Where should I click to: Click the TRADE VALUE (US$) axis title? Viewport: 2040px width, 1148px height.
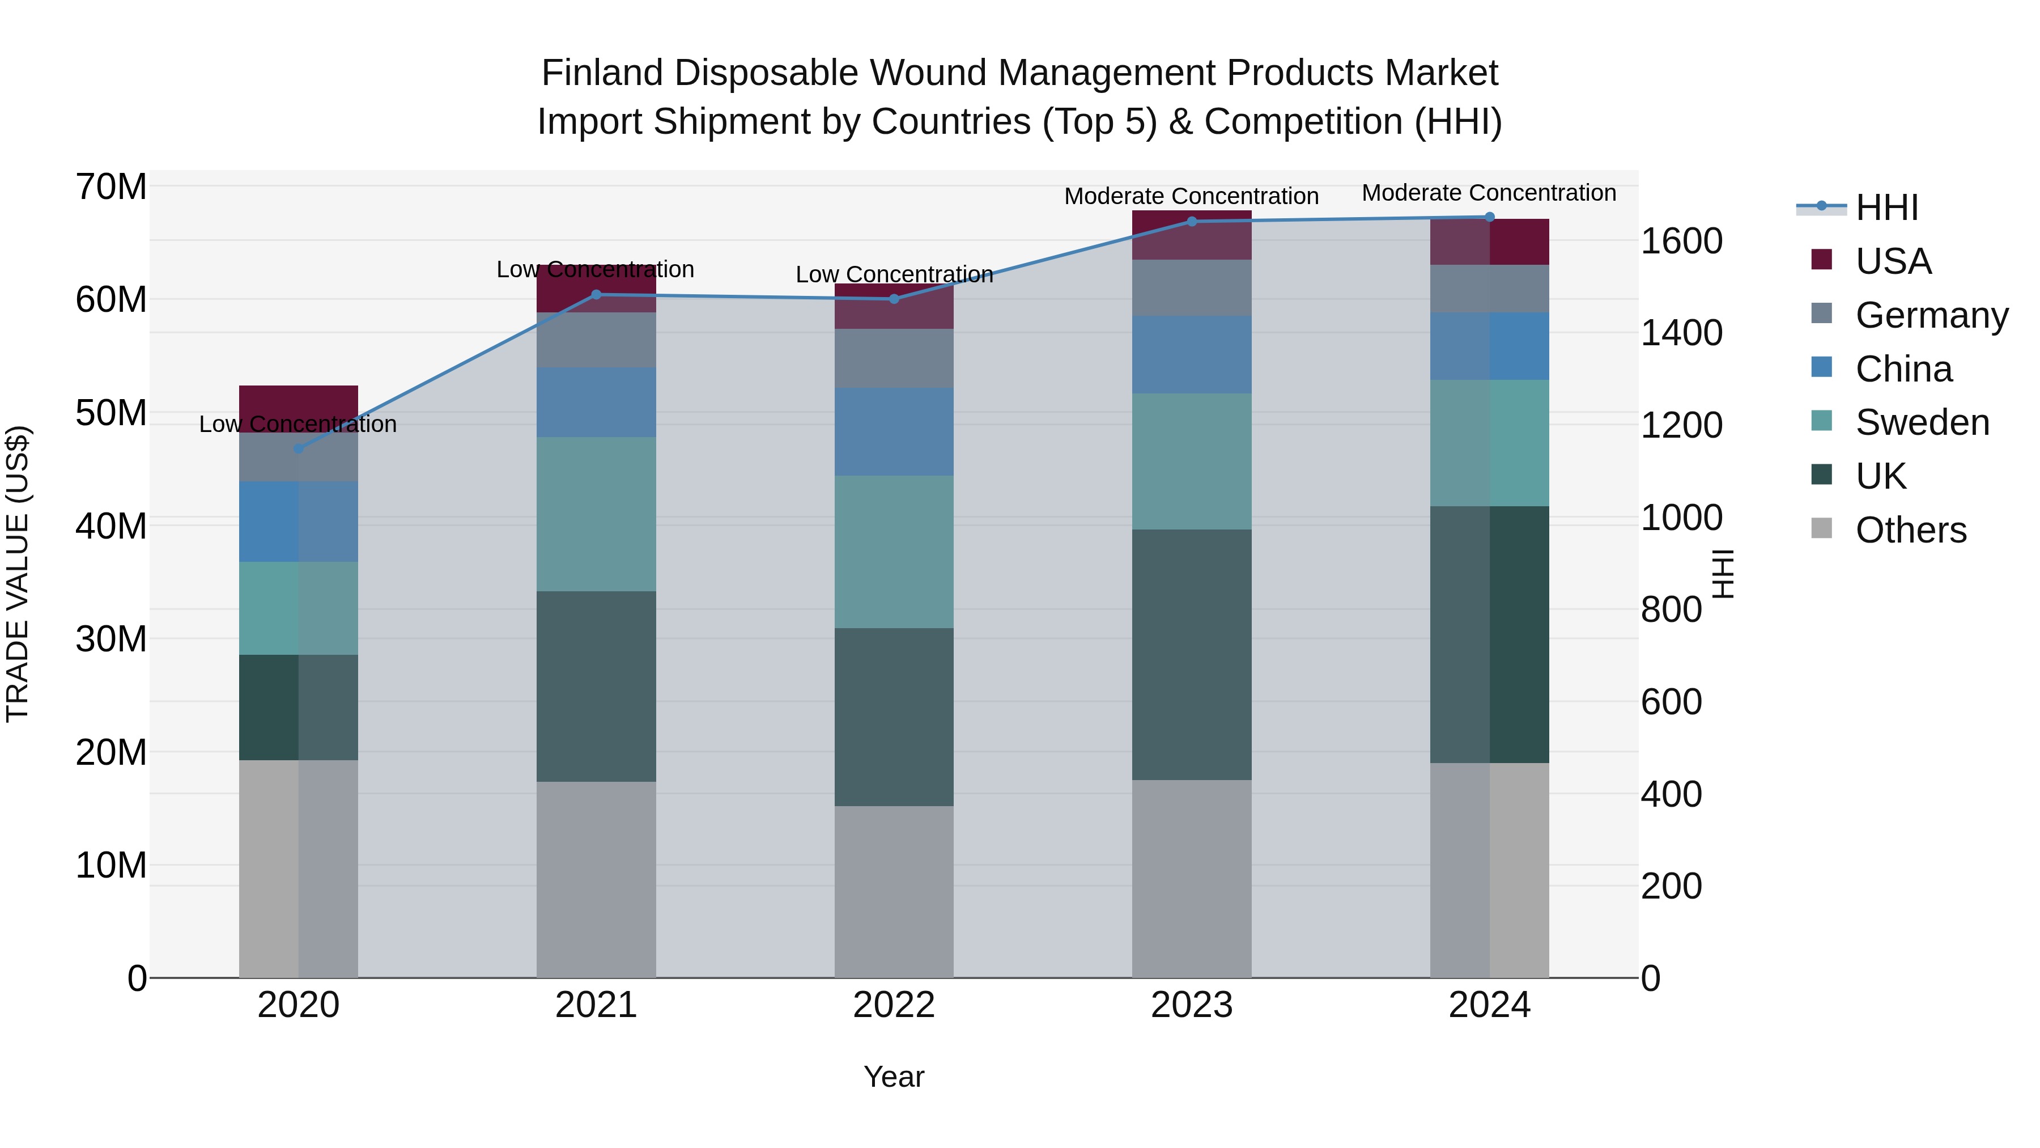pyautogui.click(x=18, y=574)
